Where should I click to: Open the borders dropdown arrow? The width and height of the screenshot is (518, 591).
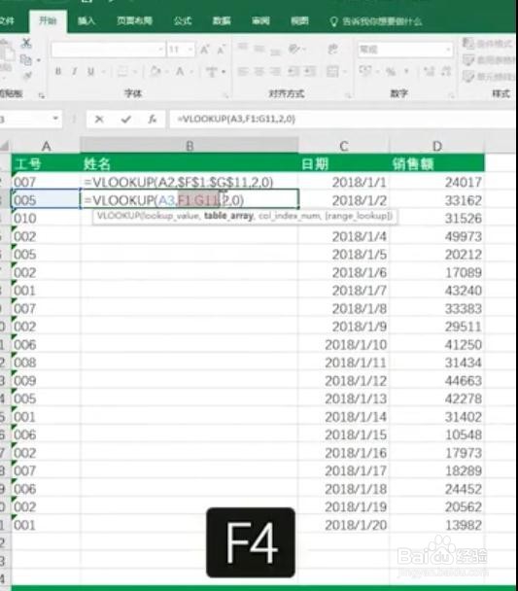[x=135, y=71]
